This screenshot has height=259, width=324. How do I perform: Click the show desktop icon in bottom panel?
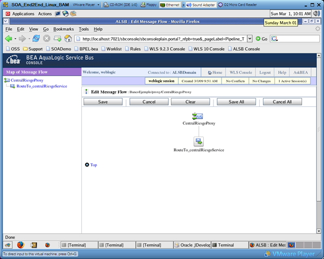8,245
